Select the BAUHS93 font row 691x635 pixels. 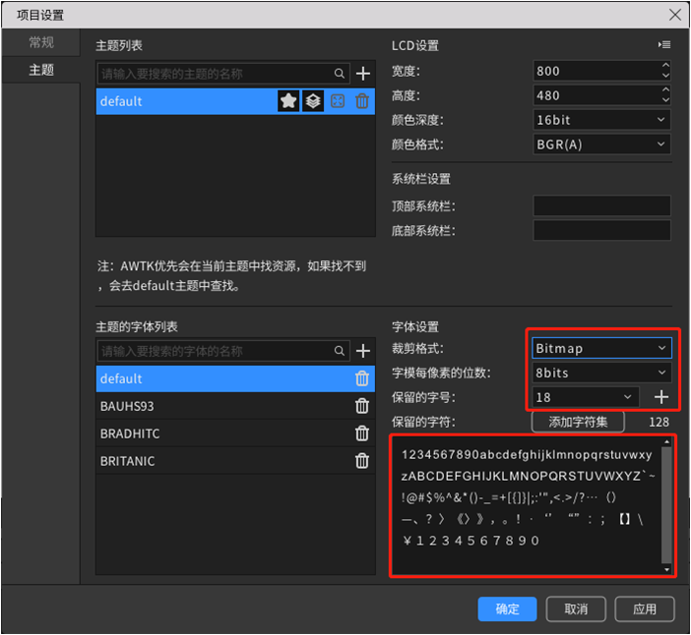click(x=235, y=406)
